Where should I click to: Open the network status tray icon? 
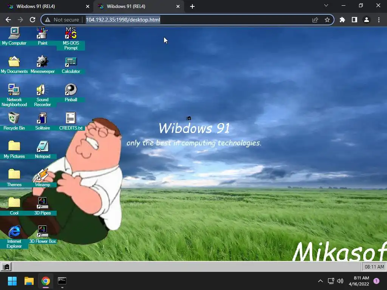pos(331,281)
